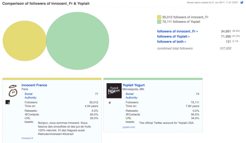Click the innocent France halo avatar
Viewport: 246px width, 143px height.
tap(12, 90)
